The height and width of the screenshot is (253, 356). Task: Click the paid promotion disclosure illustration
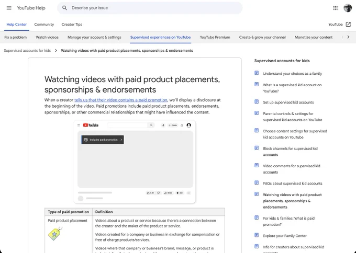[135, 162]
